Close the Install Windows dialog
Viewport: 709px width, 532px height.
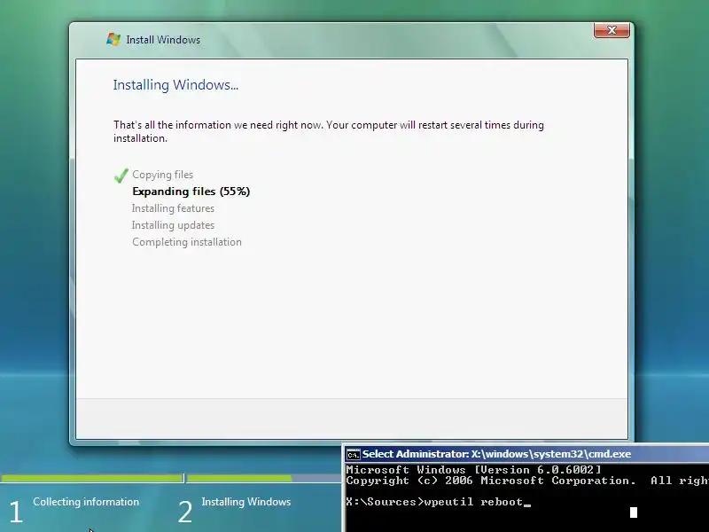point(612,30)
